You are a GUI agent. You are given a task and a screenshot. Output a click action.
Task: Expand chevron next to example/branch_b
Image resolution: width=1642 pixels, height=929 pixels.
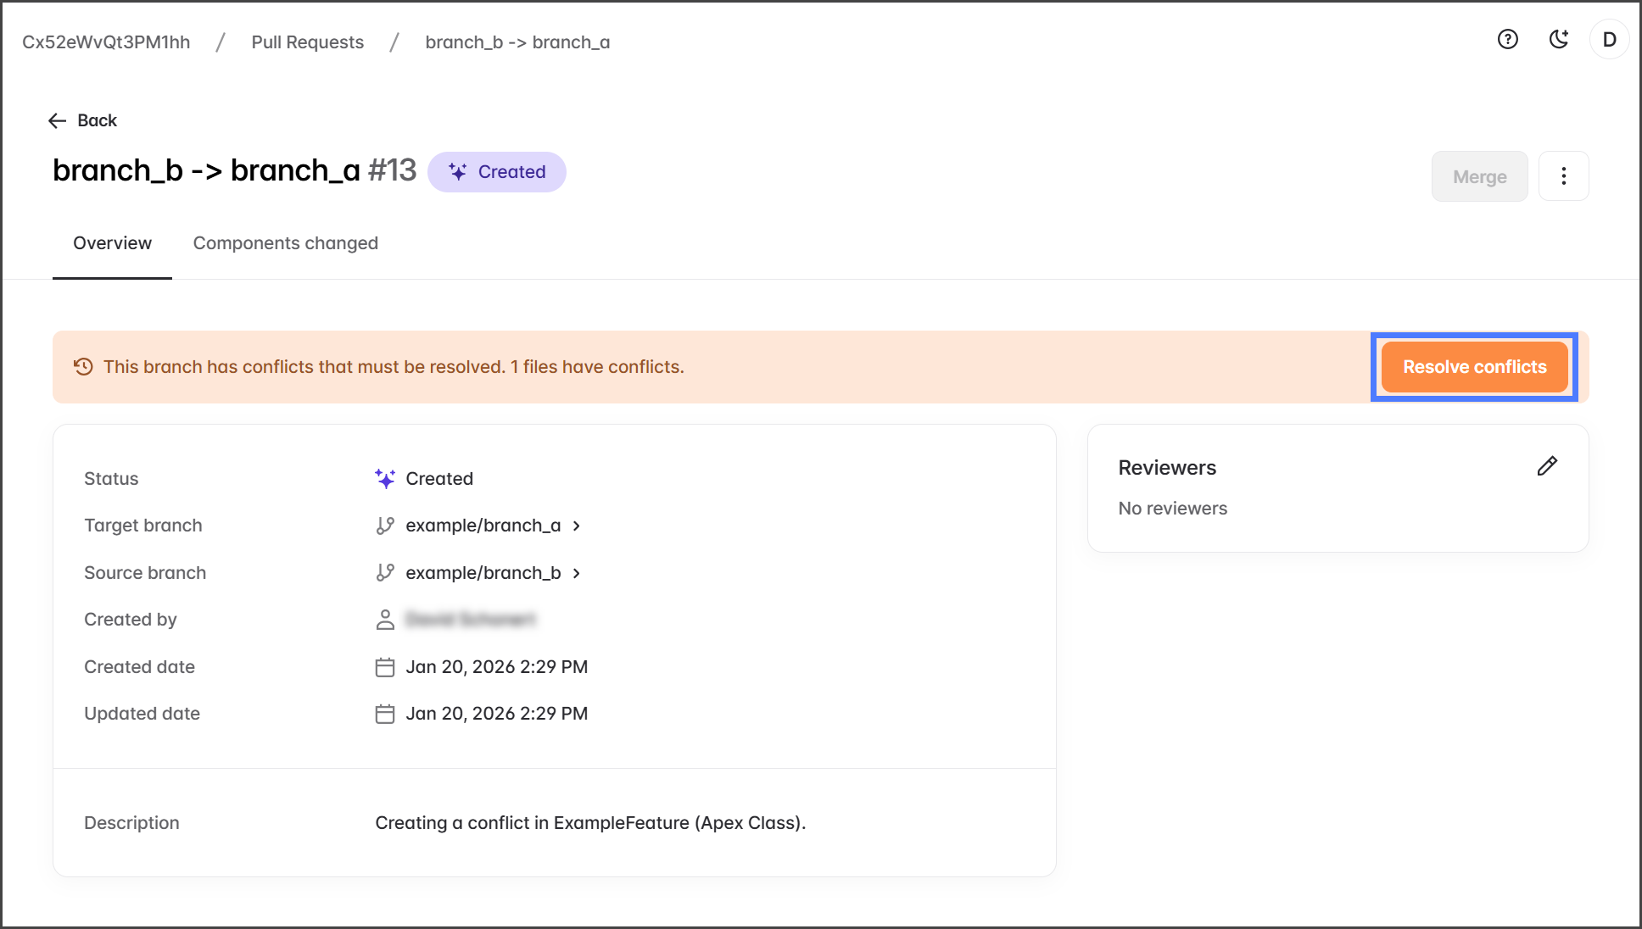click(x=577, y=573)
